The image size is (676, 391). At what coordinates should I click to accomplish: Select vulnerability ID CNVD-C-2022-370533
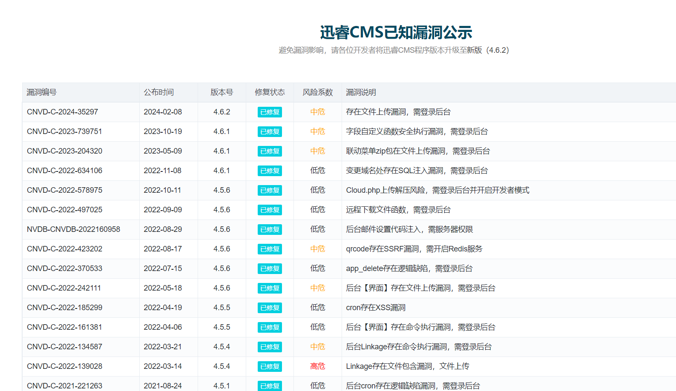(64, 268)
